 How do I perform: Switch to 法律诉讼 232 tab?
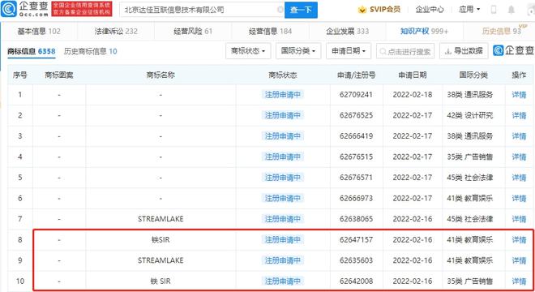click(116, 31)
